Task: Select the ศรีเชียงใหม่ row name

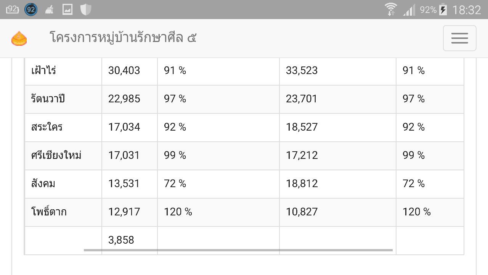Action: pyautogui.click(x=56, y=155)
